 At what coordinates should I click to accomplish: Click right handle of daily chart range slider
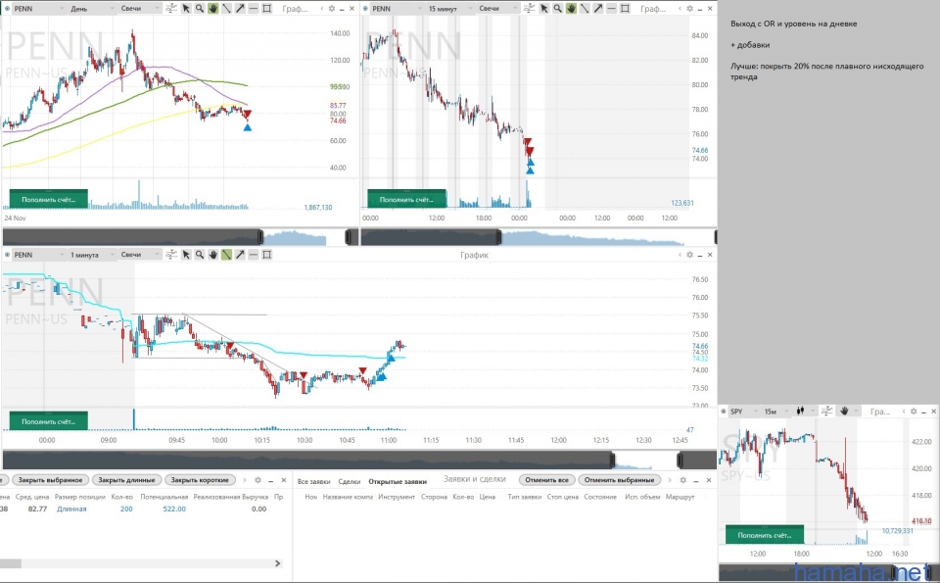coord(349,237)
